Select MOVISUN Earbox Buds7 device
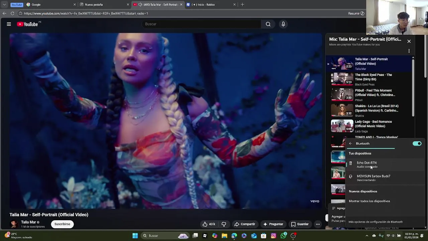Screen dimensions: 428x241 (385, 178)
